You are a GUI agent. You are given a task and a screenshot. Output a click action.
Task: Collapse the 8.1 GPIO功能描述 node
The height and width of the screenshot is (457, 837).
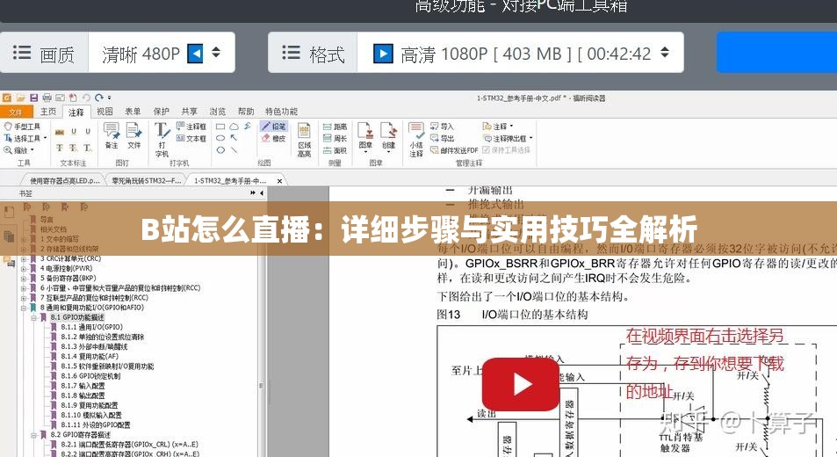tap(33, 317)
